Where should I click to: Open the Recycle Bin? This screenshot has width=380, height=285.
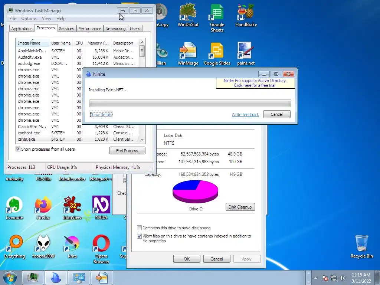pos(361,247)
